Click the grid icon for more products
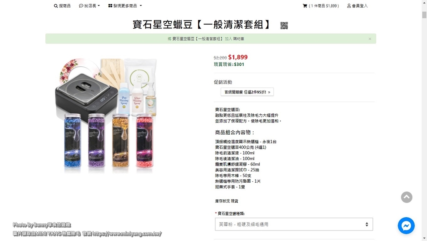The height and width of the screenshot is (241, 427). [x=110, y=6]
